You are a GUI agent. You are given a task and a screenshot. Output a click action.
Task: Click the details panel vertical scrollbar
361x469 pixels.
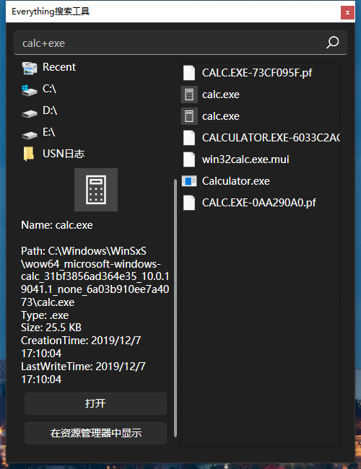[x=175, y=308]
